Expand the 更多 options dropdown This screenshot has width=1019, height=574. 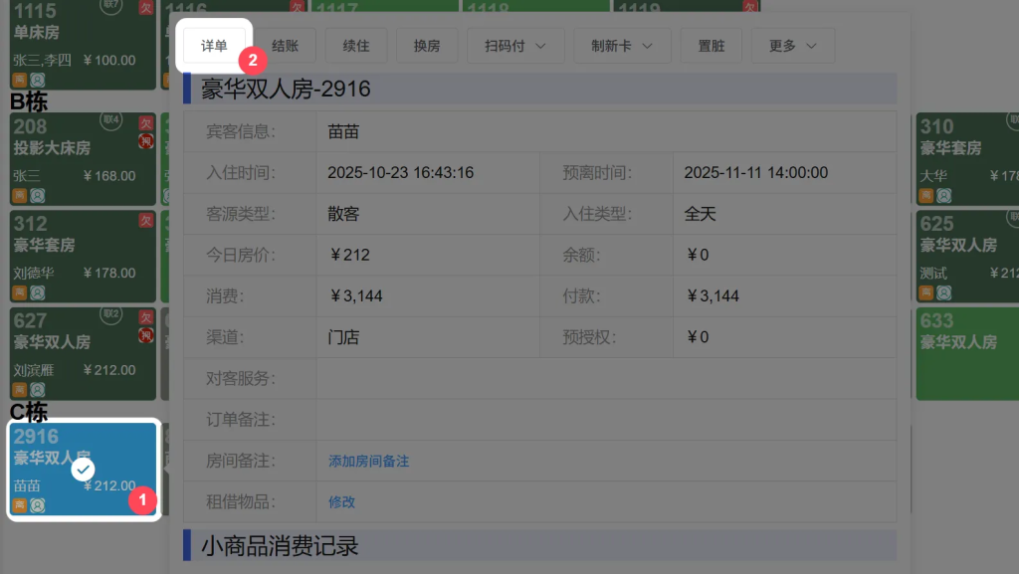[x=793, y=46]
